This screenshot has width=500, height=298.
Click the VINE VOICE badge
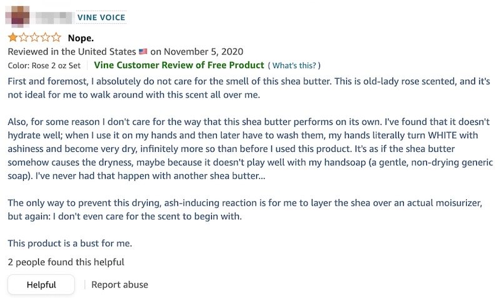[101, 17]
